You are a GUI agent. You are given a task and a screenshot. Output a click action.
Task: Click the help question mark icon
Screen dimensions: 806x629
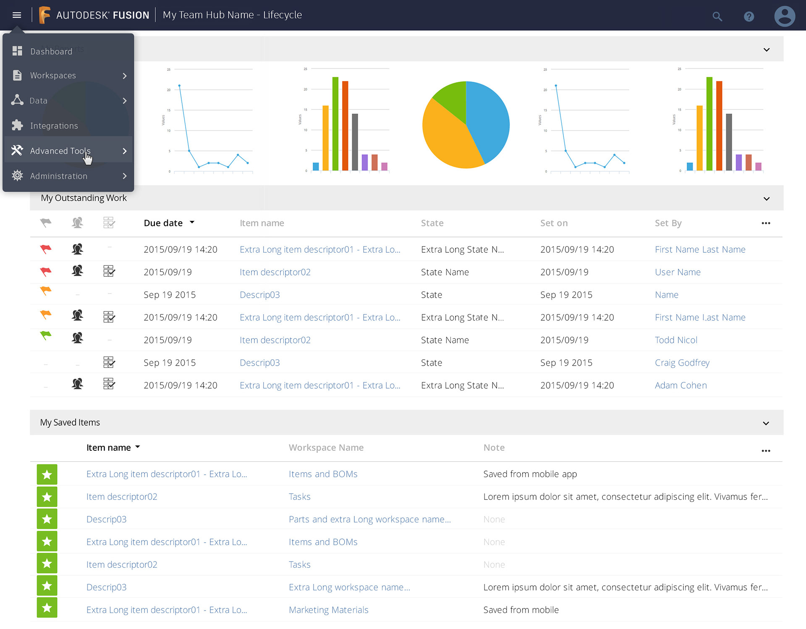coord(749,17)
